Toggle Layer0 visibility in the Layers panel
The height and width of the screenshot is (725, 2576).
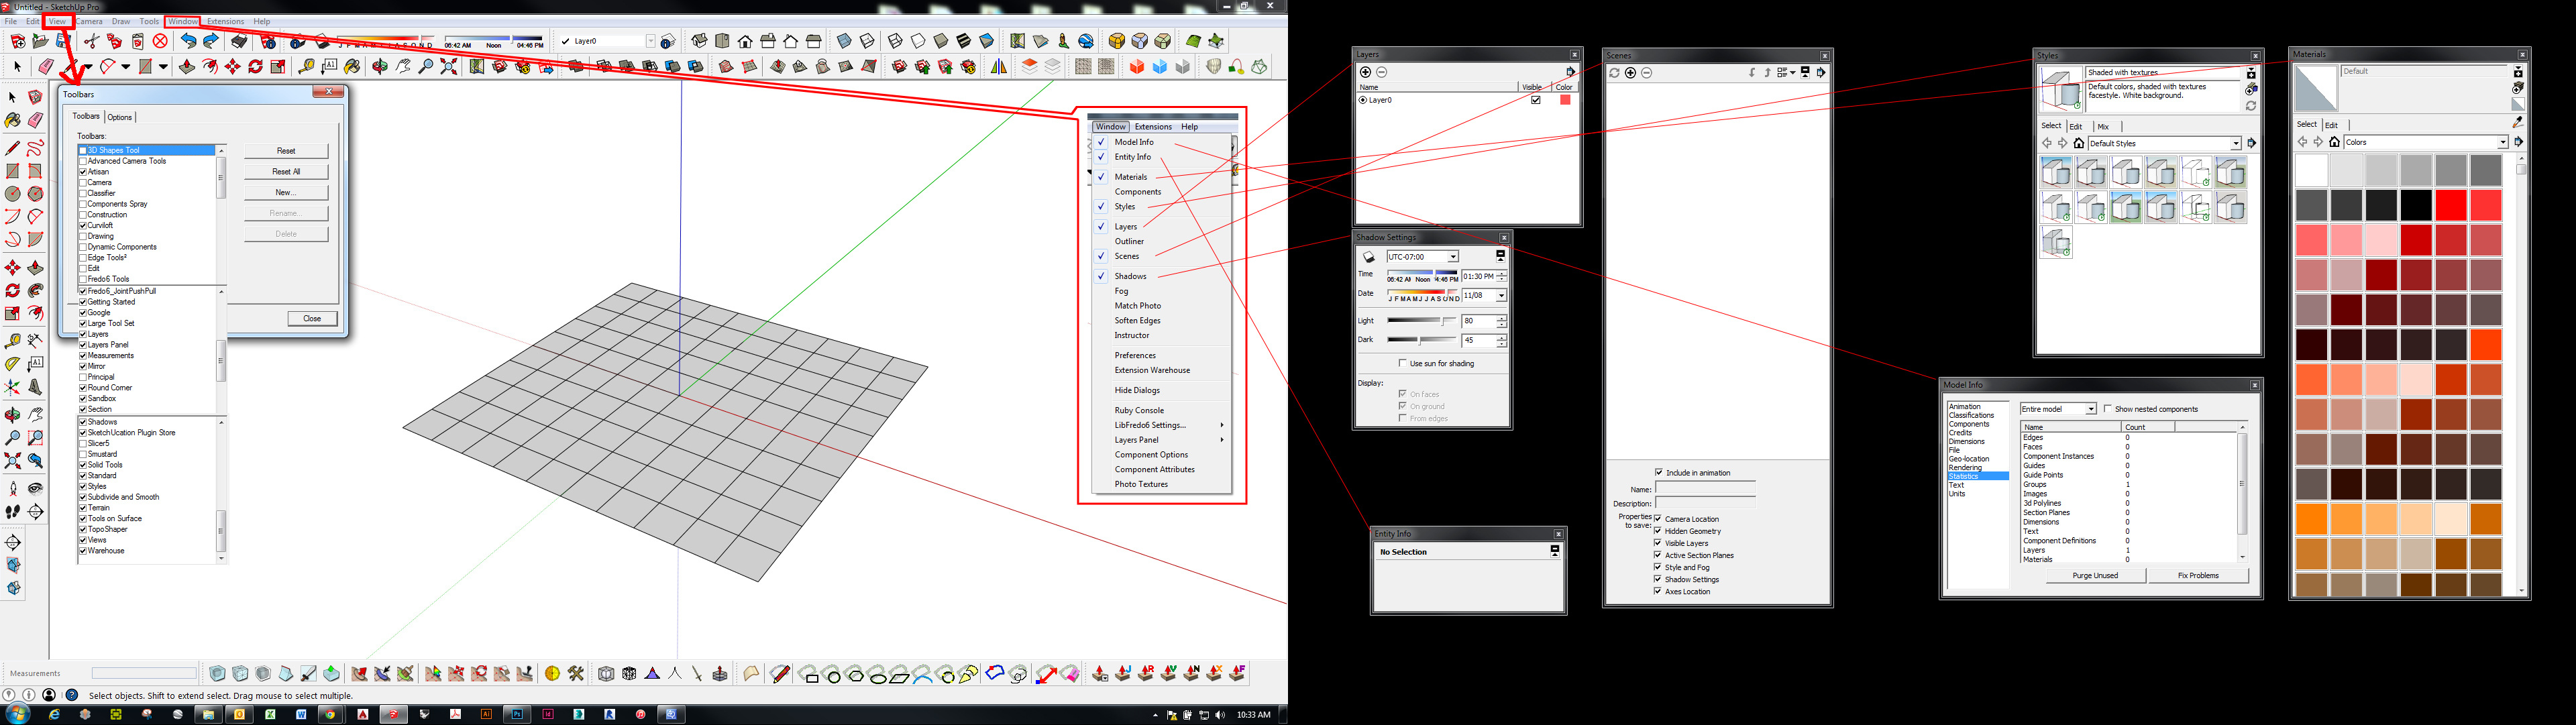click(1535, 99)
